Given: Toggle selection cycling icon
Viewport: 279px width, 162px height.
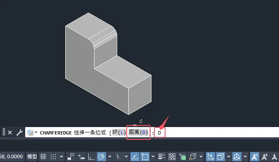Looking at the screenshot, I should click(x=182, y=157).
